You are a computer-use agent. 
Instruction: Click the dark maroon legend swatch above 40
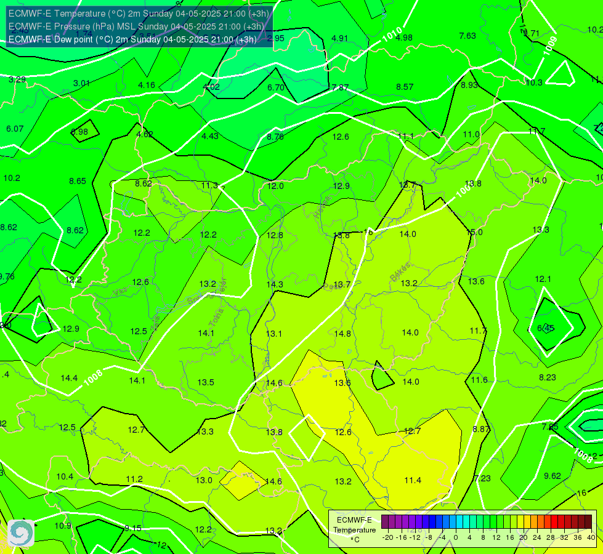(x=588, y=522)
